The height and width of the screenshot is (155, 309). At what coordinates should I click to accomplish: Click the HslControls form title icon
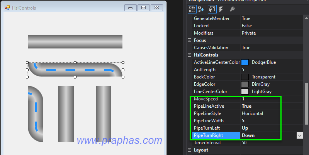pyautogui.click(x=7, y=8)
